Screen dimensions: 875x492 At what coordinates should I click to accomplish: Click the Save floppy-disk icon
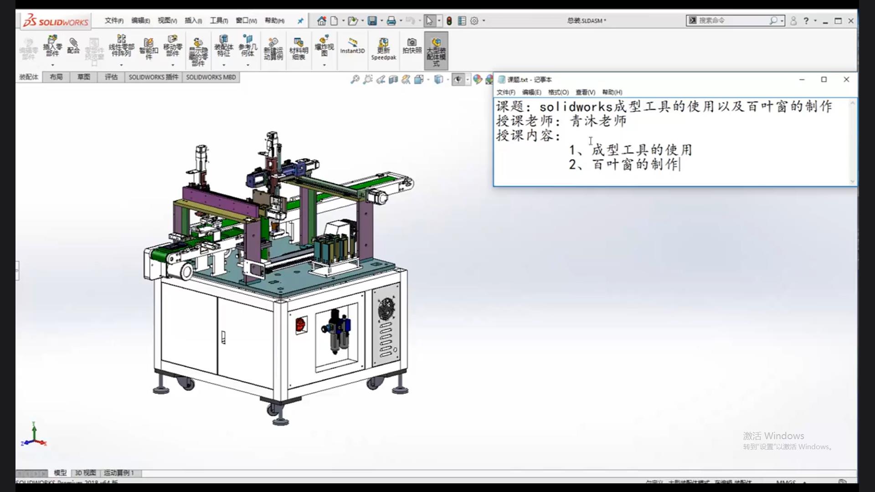pos(372,20)
